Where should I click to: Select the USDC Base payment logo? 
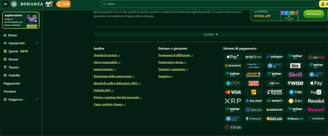tap(316, 74)
